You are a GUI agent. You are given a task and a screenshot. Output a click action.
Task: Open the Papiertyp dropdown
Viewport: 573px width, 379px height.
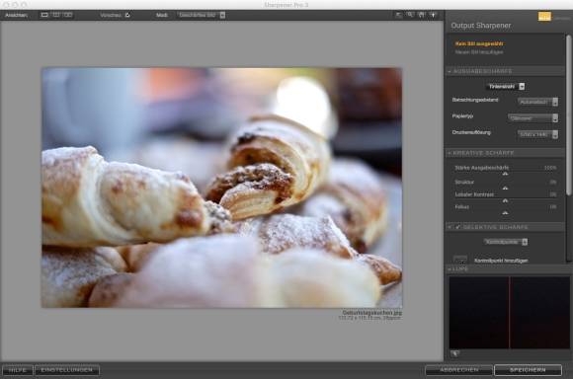(533, 117)
